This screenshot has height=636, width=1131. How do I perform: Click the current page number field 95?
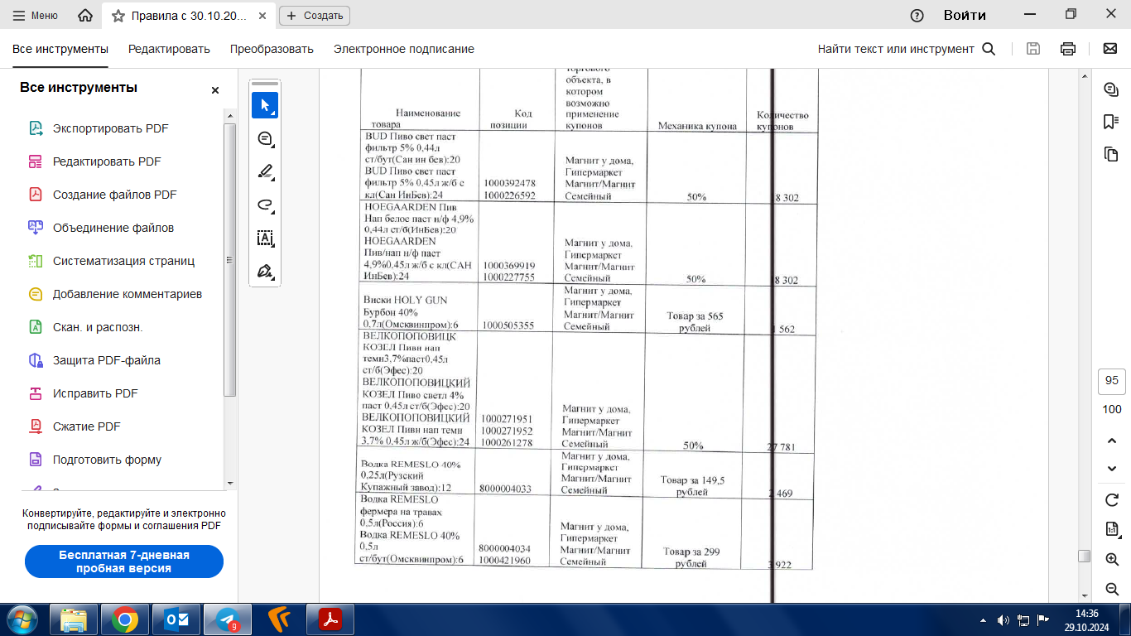pos(1112,381)
